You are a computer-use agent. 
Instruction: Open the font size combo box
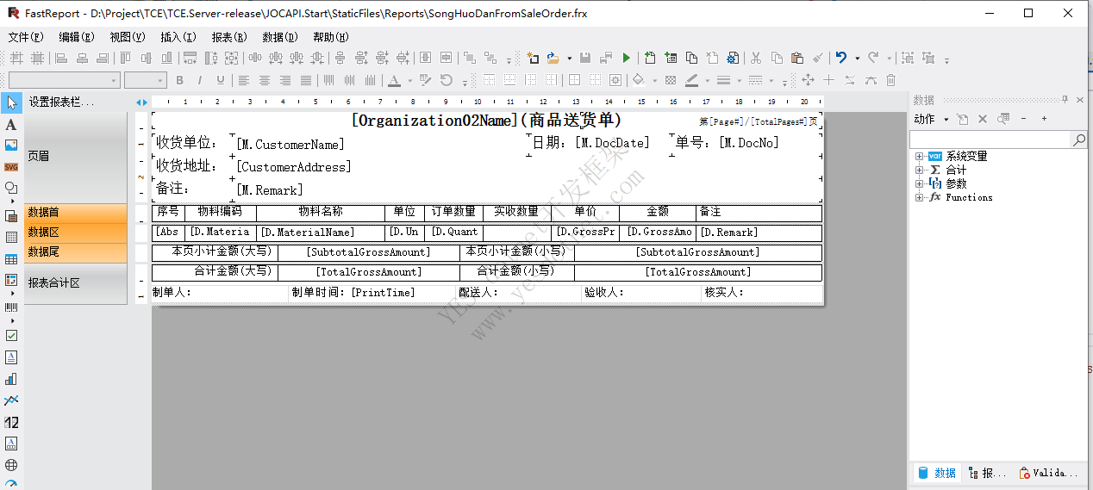click(x=145, y=80)
